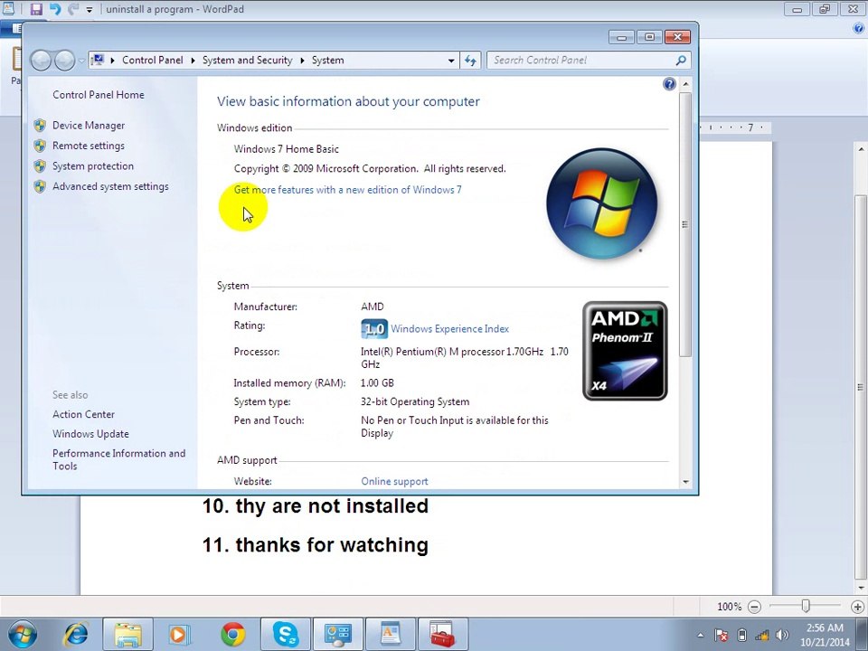Viewport: 868px width, 651px height.
Task: Click Save icon in WordPad quick access
Action: pos(36,9)
